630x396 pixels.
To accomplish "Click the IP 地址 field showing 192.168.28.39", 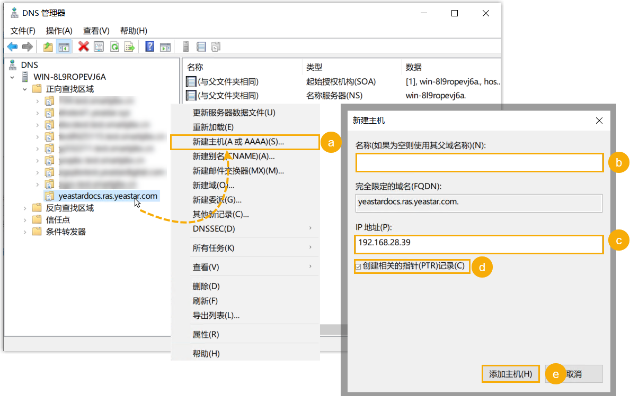I will [x=479, y=244].
